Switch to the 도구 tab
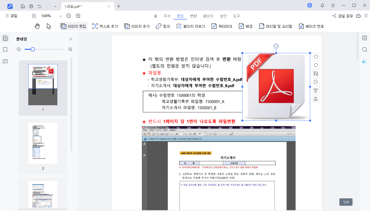Image resolution: width=370 pixels, height=211 pixels. point(237,16)
